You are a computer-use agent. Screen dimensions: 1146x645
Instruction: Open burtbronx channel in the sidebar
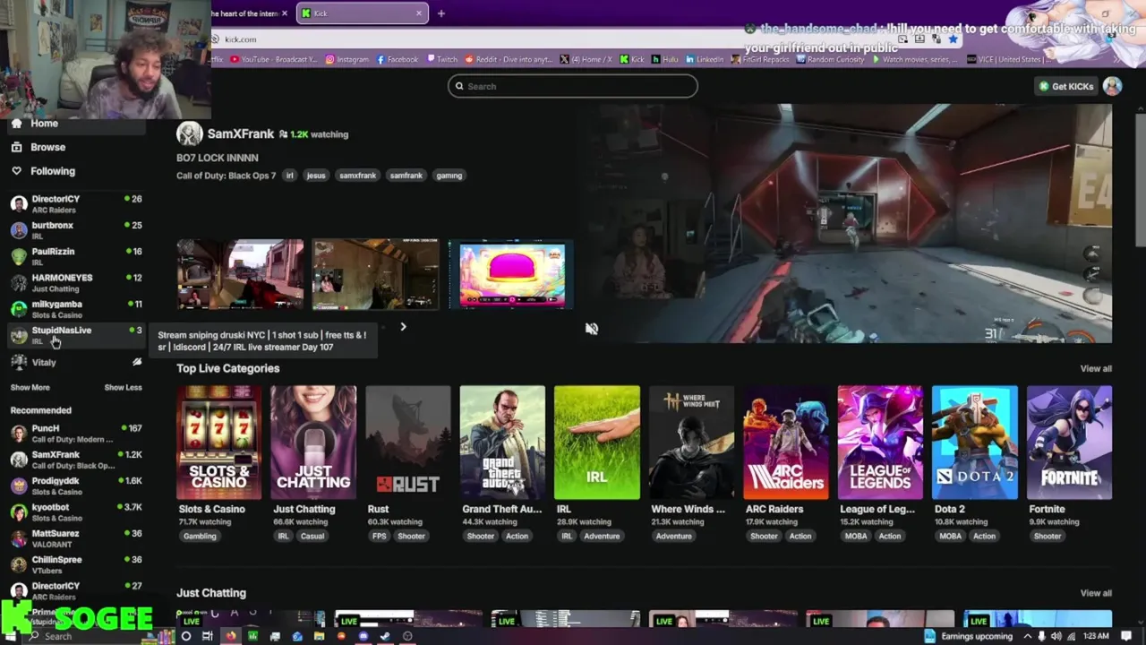(75, 230)
